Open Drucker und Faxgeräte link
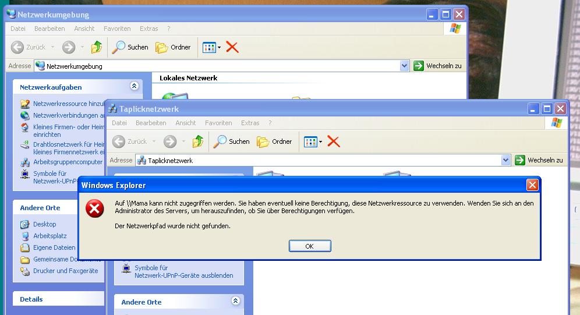Image resolution: width=580 pixels, height=315 pixels. (x=65, y=271)
